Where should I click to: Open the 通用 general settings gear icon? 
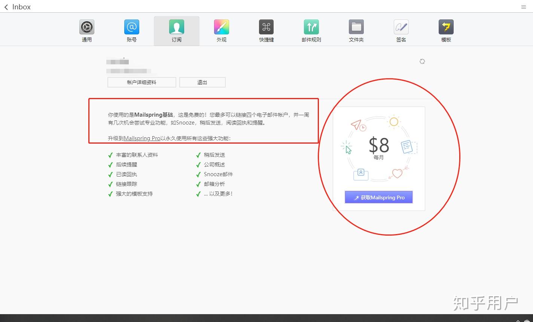click(x=87, y=27)
